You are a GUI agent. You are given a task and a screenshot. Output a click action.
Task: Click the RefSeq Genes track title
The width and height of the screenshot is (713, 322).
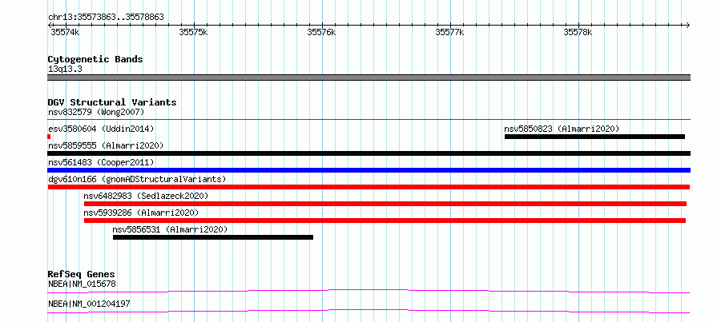[x=81, y=274]
